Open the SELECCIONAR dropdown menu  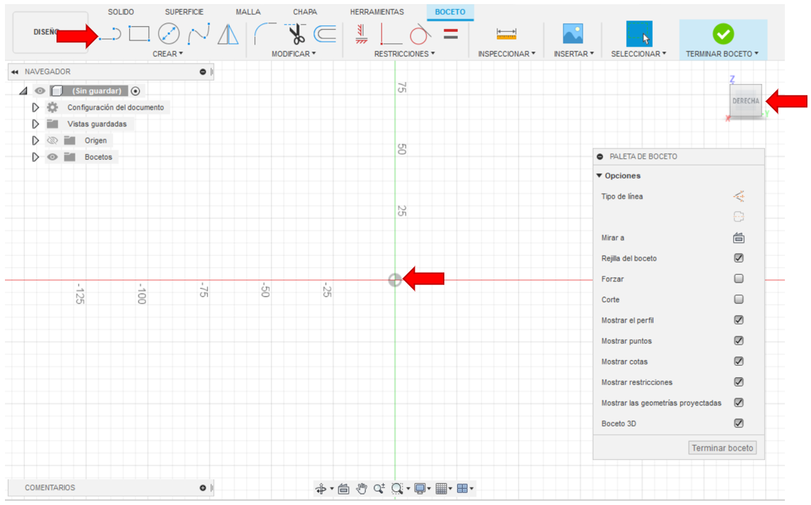tap(638, 54)
